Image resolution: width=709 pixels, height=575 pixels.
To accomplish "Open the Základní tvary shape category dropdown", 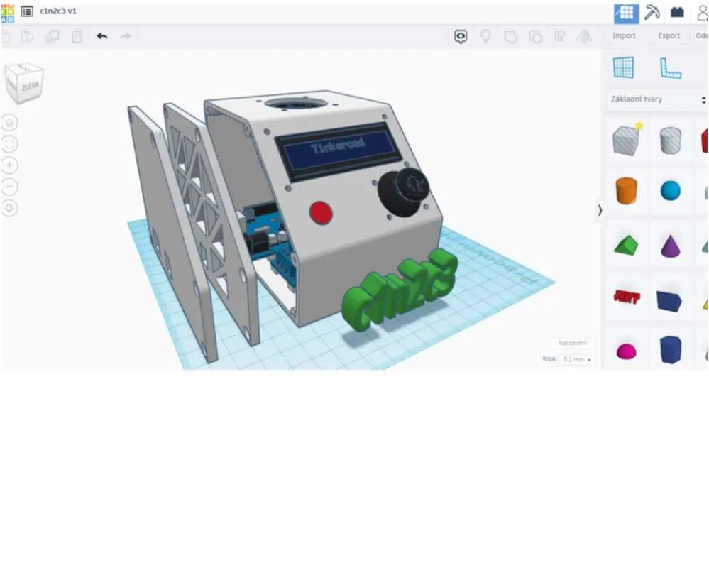I will 657,99.
